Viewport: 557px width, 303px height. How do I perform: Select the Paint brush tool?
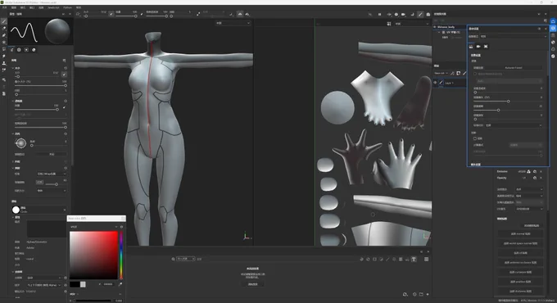click(x=4, y=21)
